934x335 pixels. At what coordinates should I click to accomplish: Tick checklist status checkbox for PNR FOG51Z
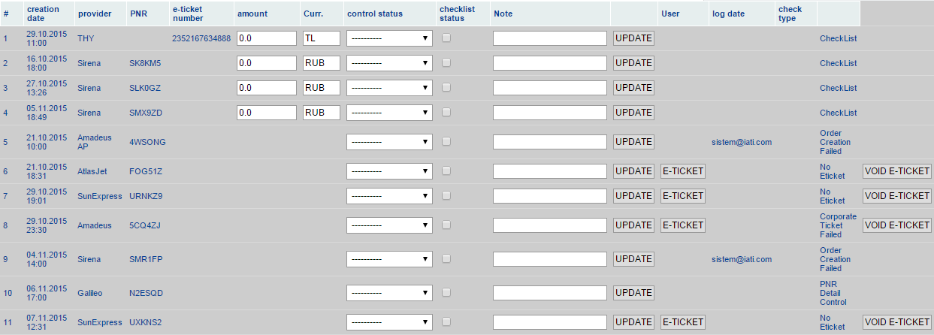pos(446,171)
